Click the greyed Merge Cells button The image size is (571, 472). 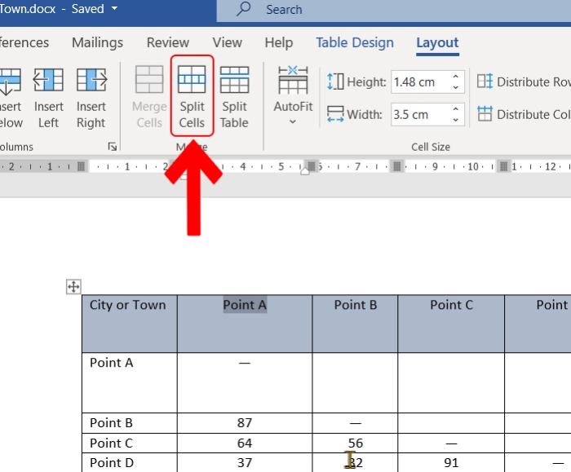tap(149, 96)
